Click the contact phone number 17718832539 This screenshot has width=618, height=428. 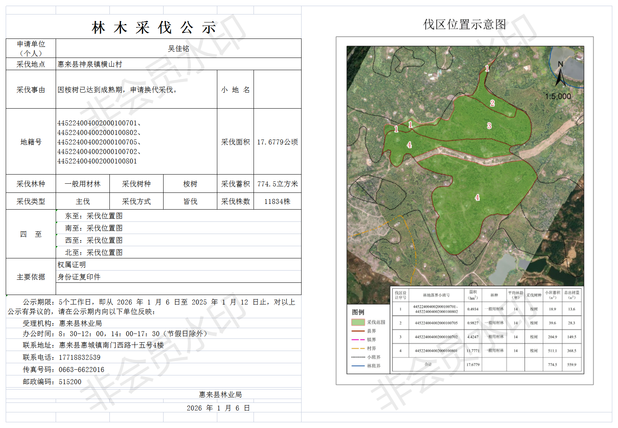pos(80,357)
